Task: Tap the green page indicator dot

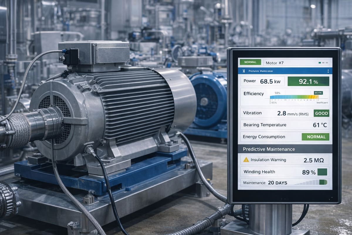Action: tap(319, 63)
